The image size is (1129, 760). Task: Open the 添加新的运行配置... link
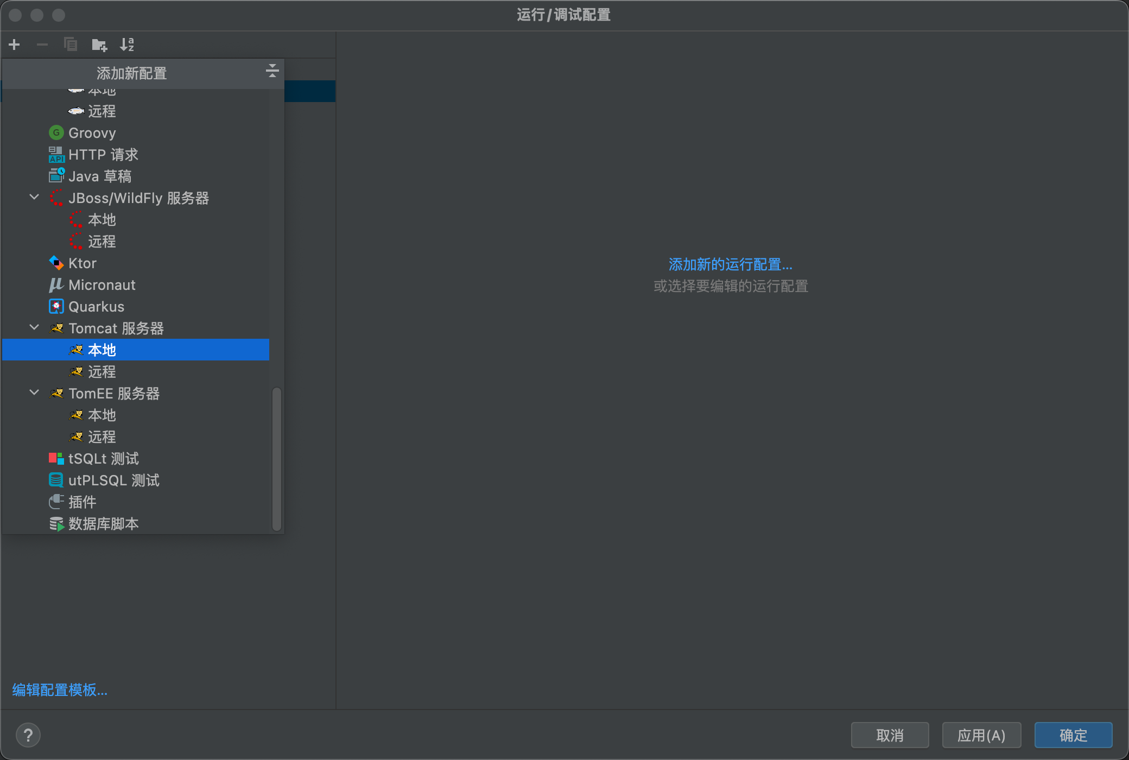coord(731,264)
